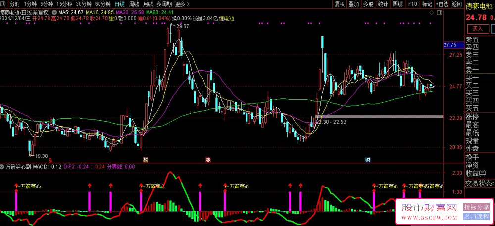Click the 涨 marker on time axis

pos(208,159)
